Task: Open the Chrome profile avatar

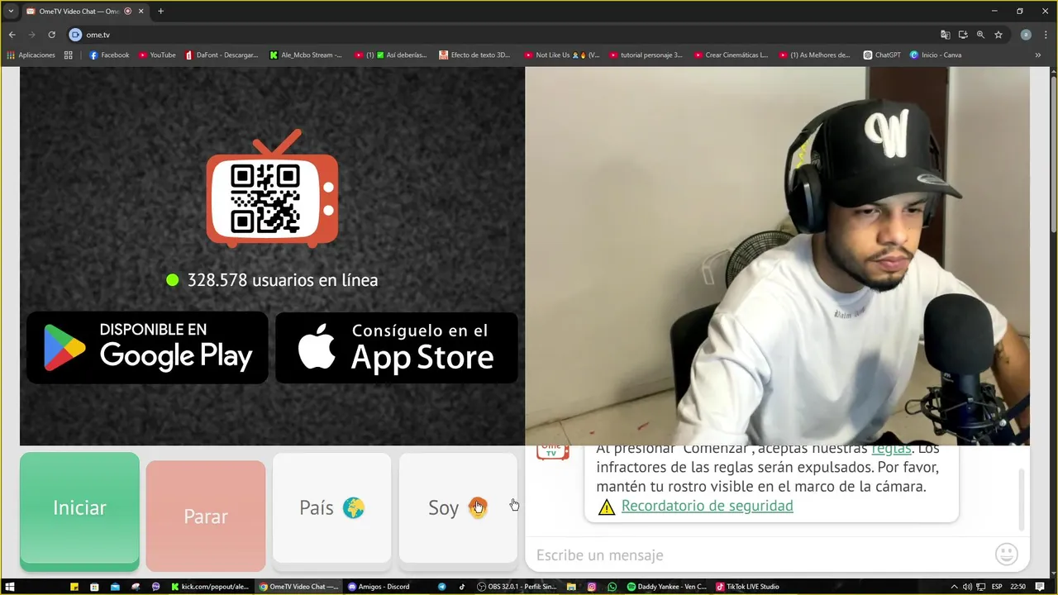Action: pyautogui.click(x=1026, y=35)
